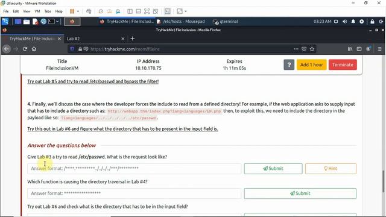
Task: Switch to /etc/hosts Mousepad taskbar window
Action: [x=181, y=22]
